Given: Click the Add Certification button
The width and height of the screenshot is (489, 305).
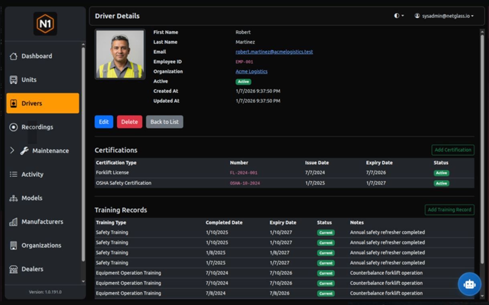Looking at the screenshot, I should pos(453,150).
